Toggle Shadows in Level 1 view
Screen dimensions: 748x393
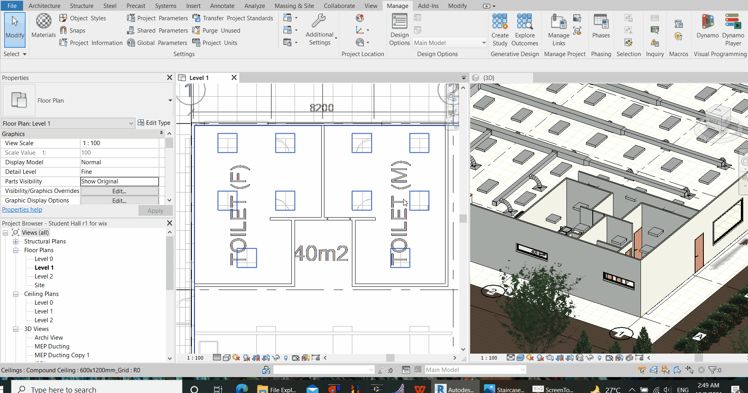point(246,358)
